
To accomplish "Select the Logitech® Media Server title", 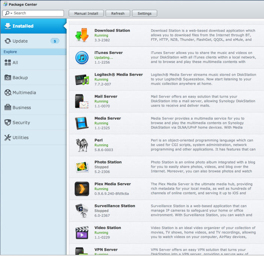I will pos(118,75).
